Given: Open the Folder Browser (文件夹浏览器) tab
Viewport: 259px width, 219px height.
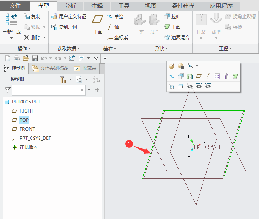Looking at the screenshot, I should (50, 68).
